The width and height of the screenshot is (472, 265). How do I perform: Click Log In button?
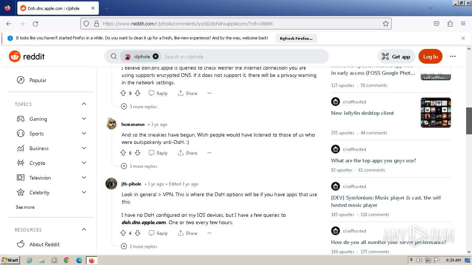pos(430,56)
